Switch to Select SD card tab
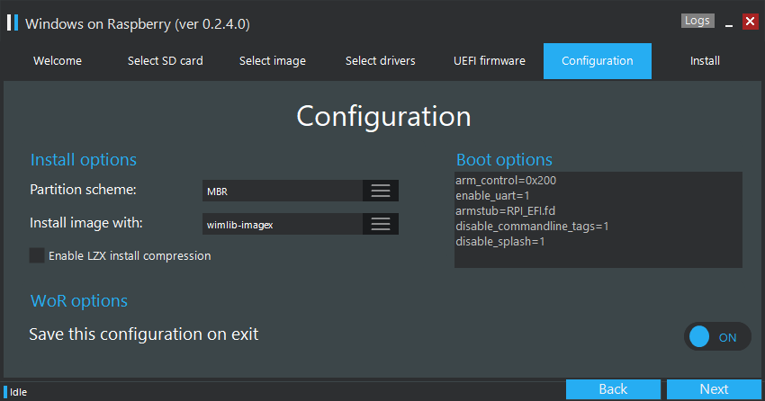 tap(165, 61)
